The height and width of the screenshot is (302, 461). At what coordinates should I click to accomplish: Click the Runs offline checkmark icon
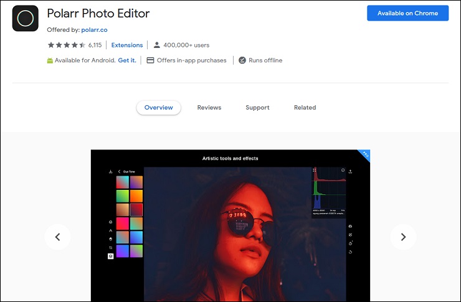242,60
